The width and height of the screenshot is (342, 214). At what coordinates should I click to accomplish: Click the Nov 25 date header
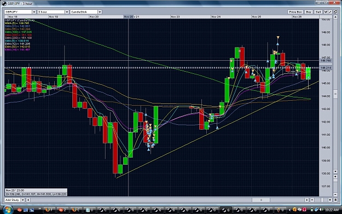point(256,17)
